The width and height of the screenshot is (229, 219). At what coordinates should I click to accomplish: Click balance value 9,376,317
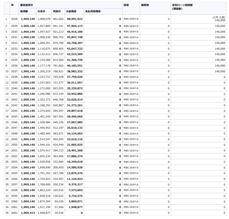pos(76,185)
